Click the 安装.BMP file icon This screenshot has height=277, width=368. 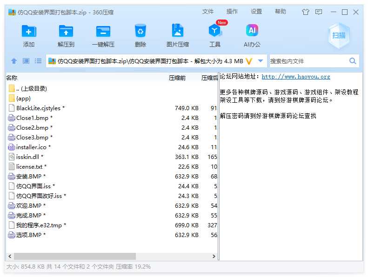tap(12, 177)
